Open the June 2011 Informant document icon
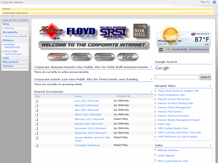The height and width of the screenshot is (163, 218). click(37, 101)
